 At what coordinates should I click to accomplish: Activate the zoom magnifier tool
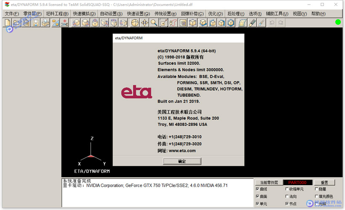154,23
